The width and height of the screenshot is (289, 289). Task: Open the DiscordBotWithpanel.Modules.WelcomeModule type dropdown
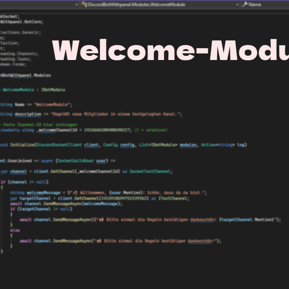coord(137,5)
